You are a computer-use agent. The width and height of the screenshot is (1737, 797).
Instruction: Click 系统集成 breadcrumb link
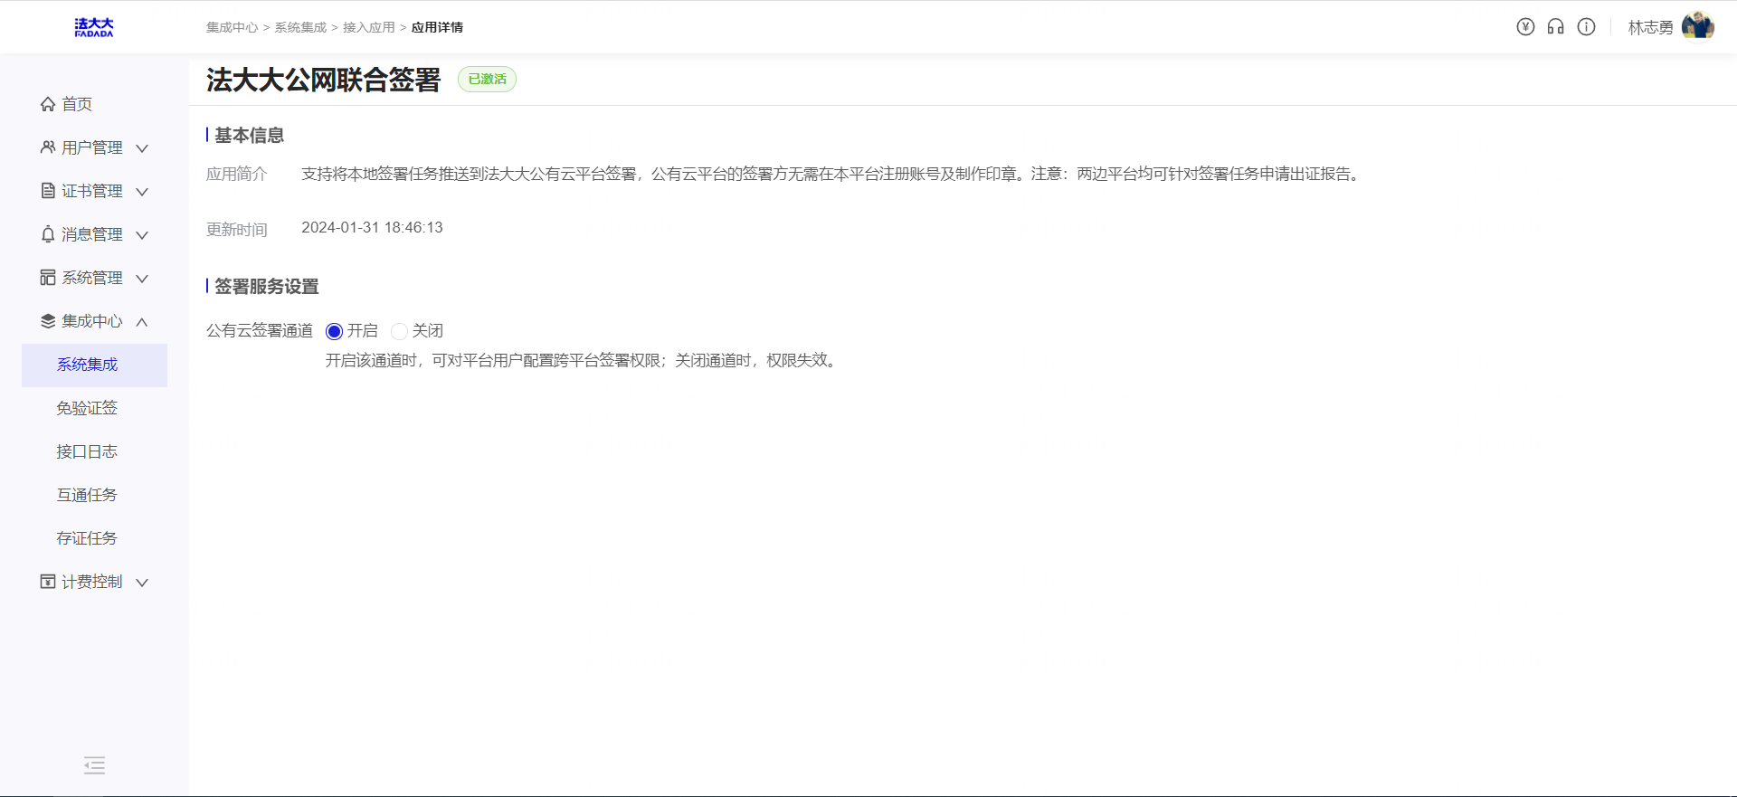click(x=300, y=28)
